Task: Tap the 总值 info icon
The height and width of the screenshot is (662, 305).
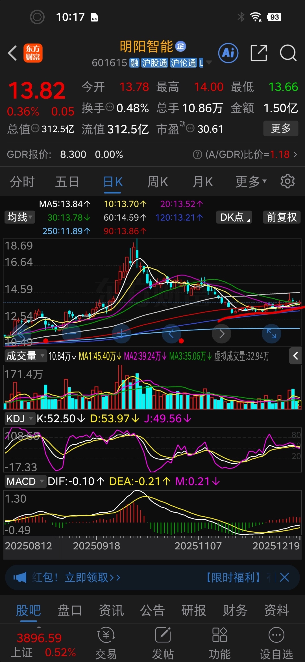Action: (x=35, y=128)
